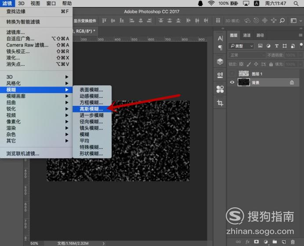Show 图层 1 layer visibility box
Viewport: 304px width, 246px height.
pos(232,74)
